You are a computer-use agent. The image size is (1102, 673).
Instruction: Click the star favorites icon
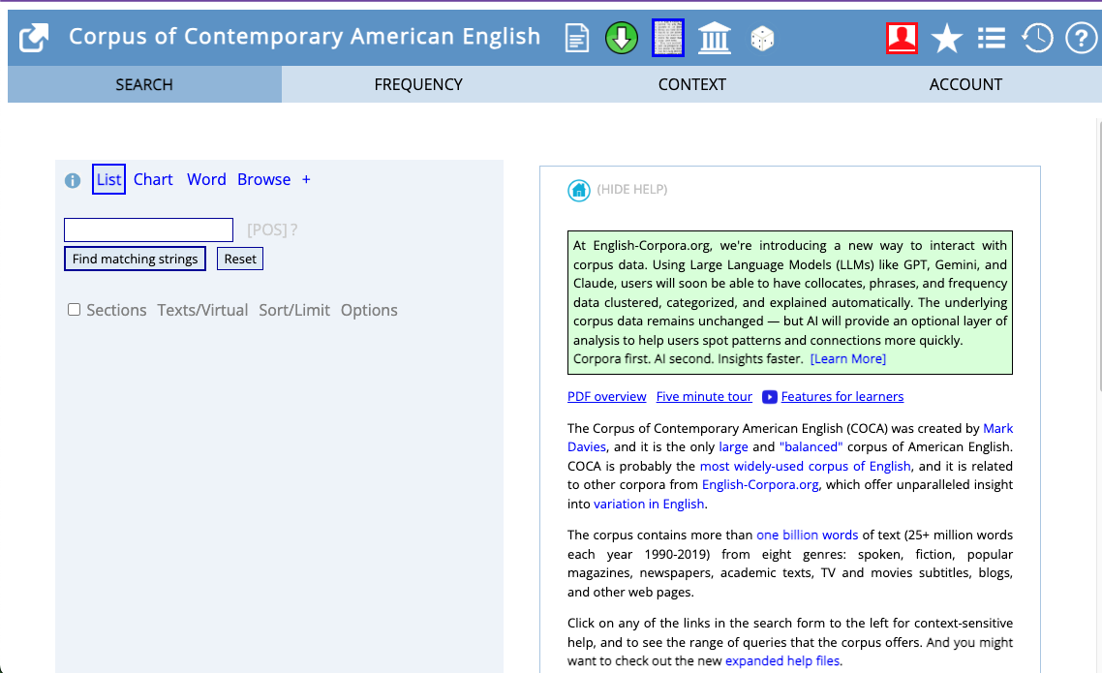(x=946, y=39)
